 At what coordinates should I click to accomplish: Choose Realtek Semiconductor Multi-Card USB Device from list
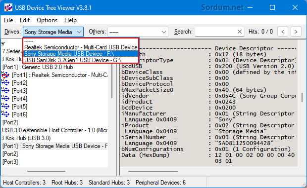point(81,47)
